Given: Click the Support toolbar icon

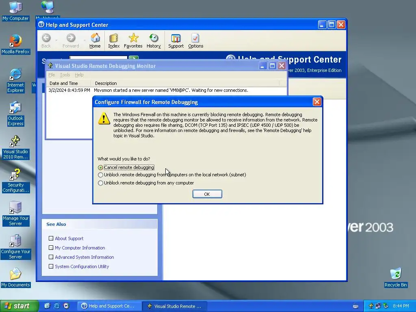Looking at the screenshot, I should click(176, 41).
